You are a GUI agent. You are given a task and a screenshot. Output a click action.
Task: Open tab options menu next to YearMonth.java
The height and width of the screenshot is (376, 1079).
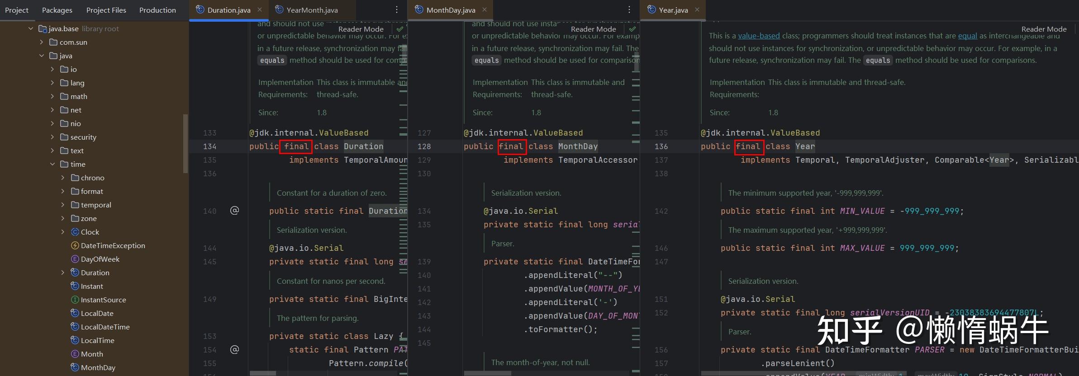(x=397, y=9)
